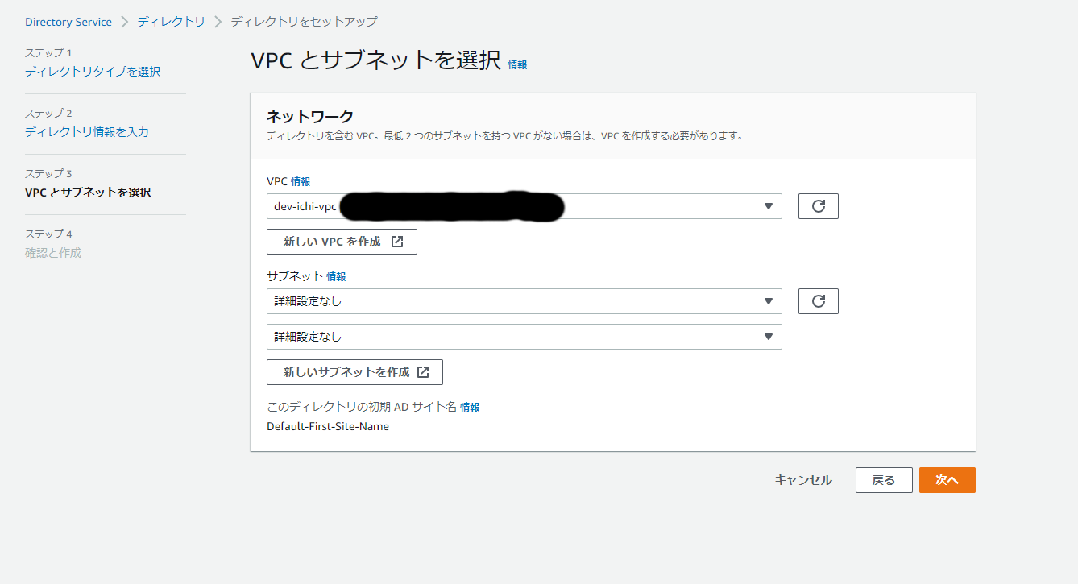
Task: Click the refresh icon next to VPC dropdown
Action: tap(818, 206)
